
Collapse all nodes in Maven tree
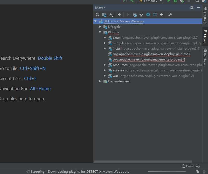coord(162,15)
